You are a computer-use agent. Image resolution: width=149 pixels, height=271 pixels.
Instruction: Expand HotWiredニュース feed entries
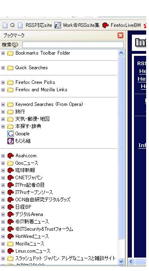[3, 236]
